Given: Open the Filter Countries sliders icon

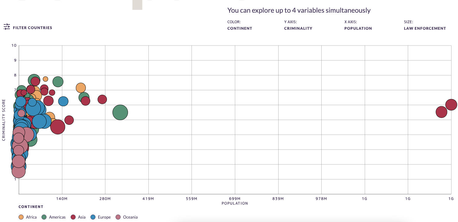Looking at the screenshot, I should click(x=7, y=27).
